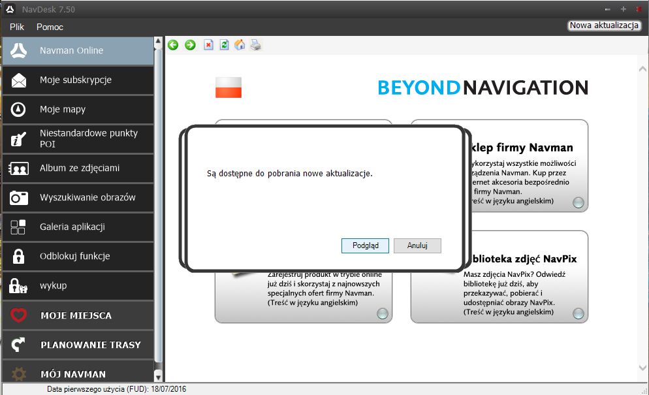Click the wykup sidebar label
The image size is (649, 395).
(54, 286)
